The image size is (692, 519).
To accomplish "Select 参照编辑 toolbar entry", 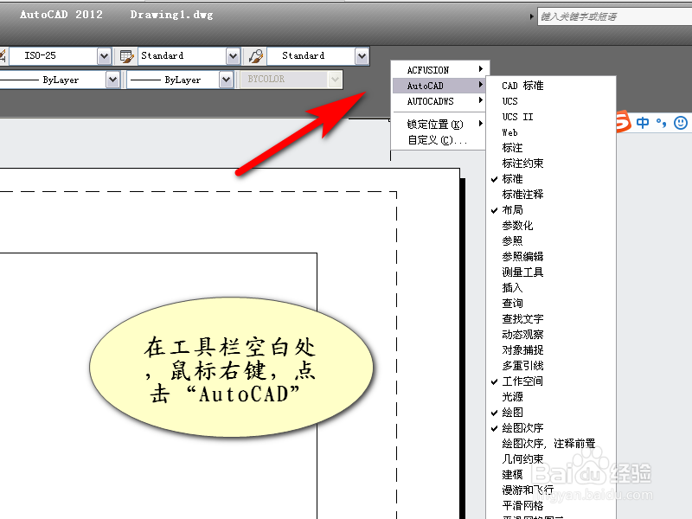I will point(551,256).
